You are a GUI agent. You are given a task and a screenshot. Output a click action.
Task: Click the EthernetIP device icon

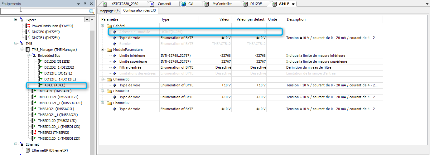click(27, 150)
